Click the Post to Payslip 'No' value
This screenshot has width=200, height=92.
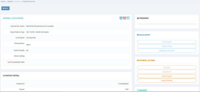[27, 50]
